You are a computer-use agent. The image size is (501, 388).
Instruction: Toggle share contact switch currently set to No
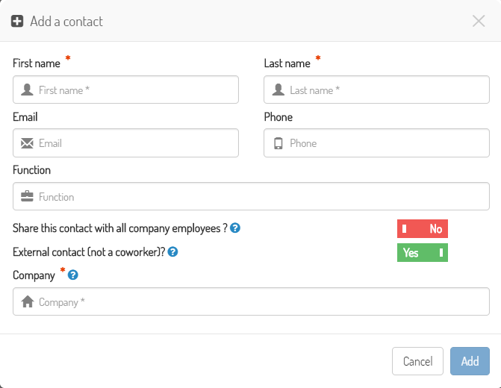(423, 228)
